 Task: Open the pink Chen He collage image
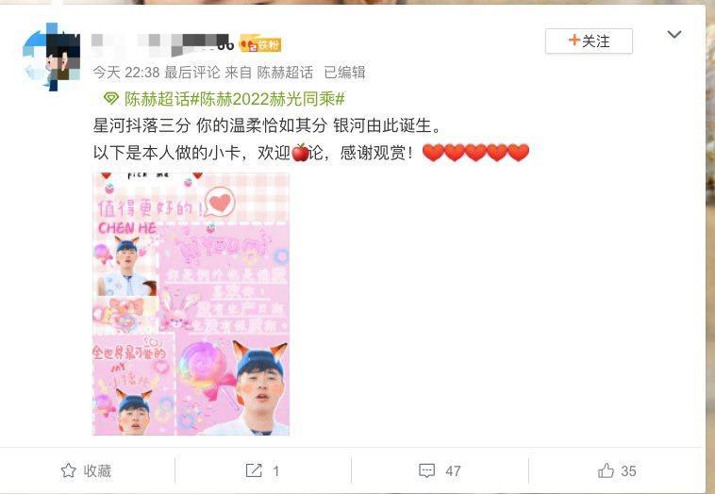191,304
